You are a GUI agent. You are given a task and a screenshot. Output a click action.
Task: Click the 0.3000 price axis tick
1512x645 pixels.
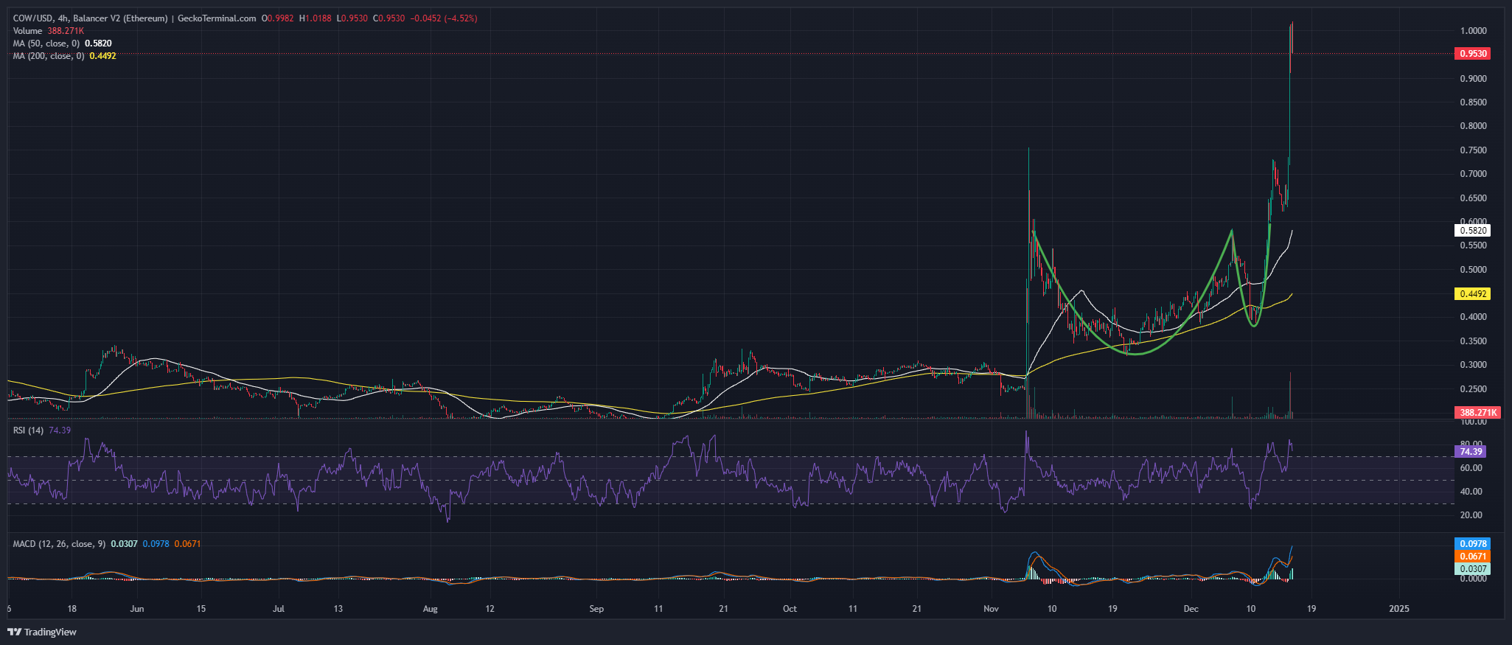tap(1473, 365)
